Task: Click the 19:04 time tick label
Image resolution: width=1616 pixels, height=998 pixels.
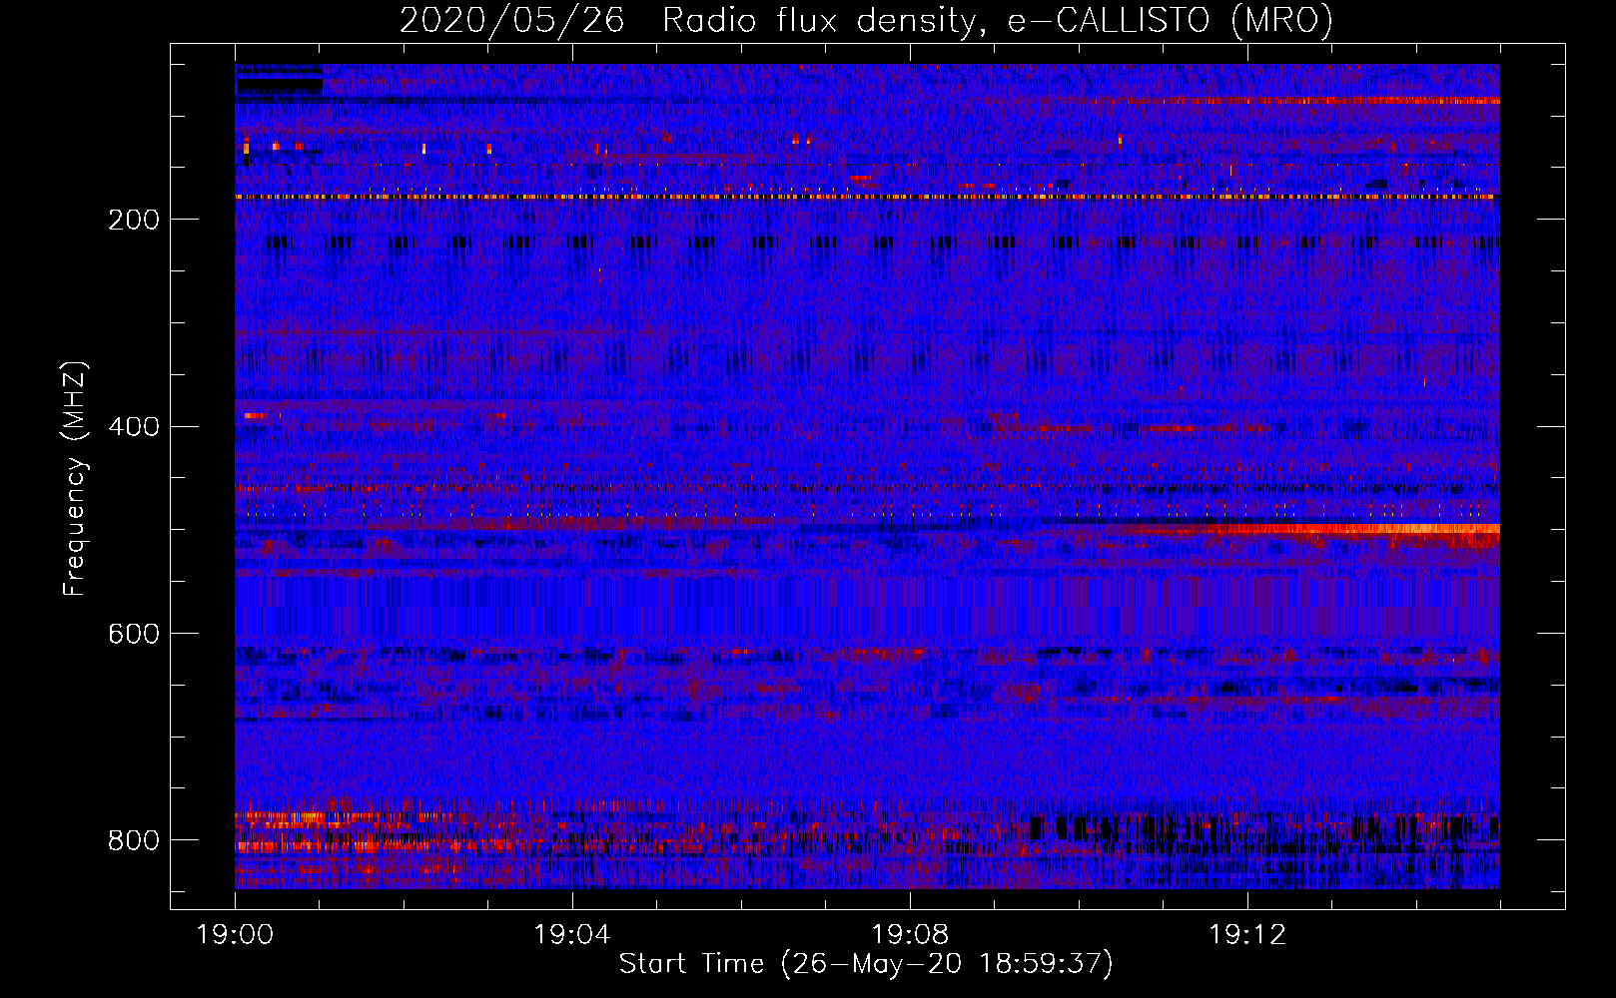Action: 572,935
